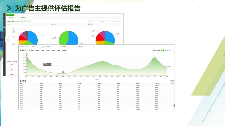Toggle the 曝光PV checkbox in 数据走势

pos(30,50)
